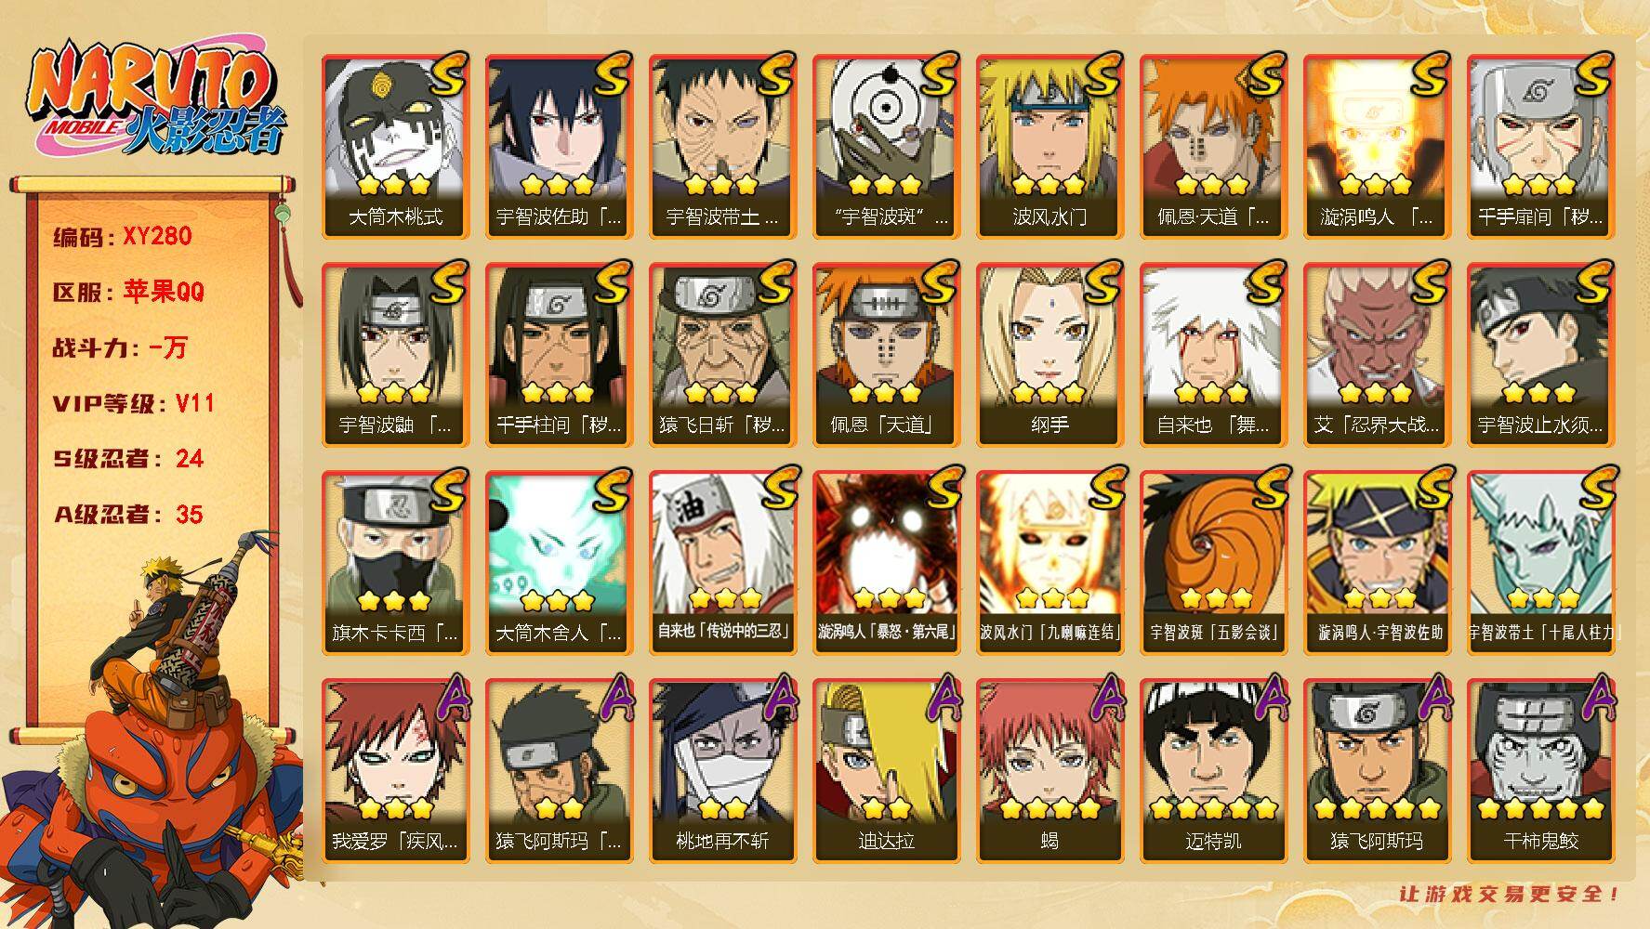Select the 蝎 ninja card

[1050, 771]
